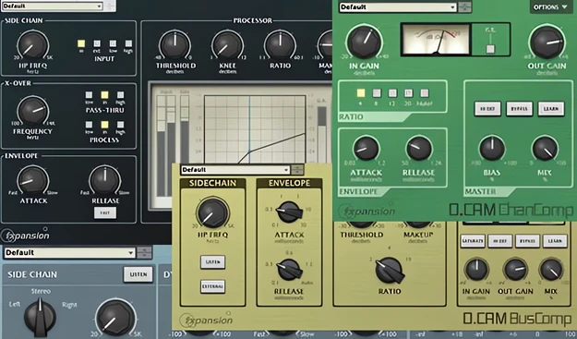Viewport: 577px width, 339px height.
Task: Click the MIX knob in ChanComp Master
Action: pyautogui.click(x=545, y=149)
